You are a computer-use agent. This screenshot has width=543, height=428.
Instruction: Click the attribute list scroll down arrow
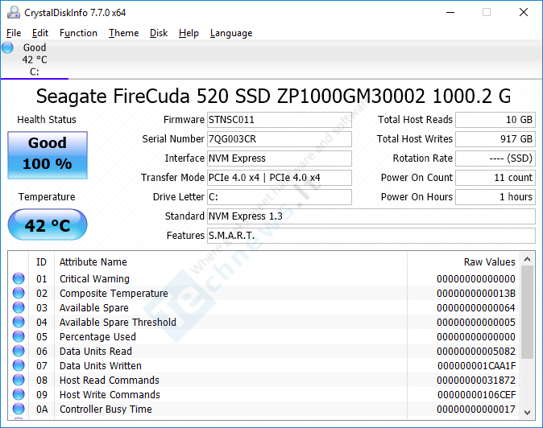click(528, 412)
